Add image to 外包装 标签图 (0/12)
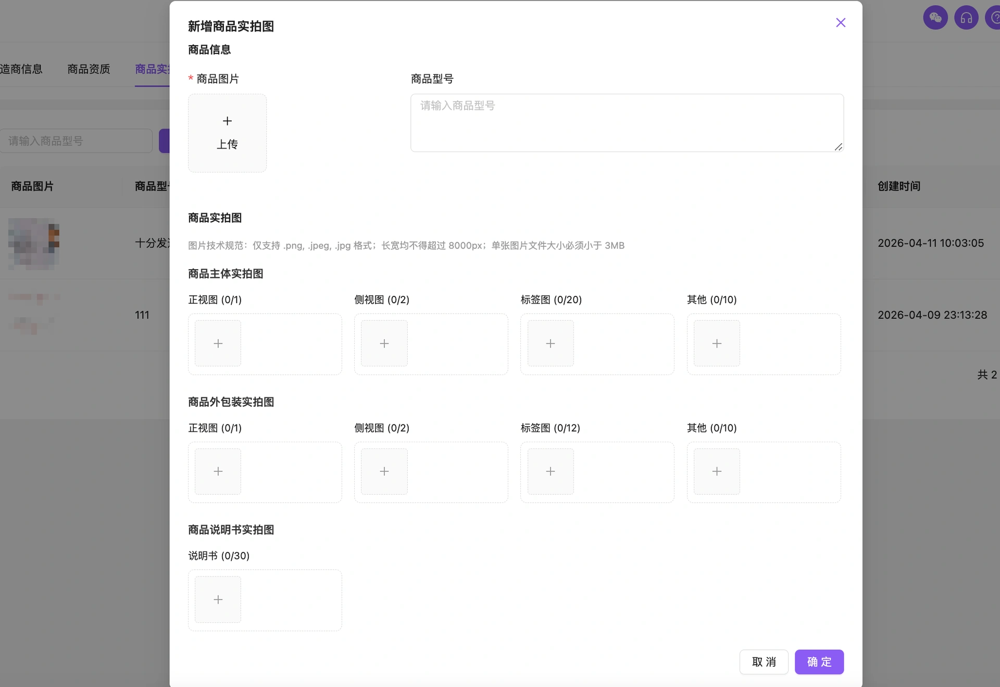This screenshot has height=687, width=1000. coord(551,471)
